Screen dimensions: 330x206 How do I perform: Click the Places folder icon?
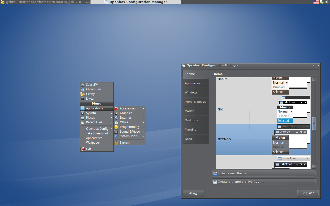coord(82,118)
